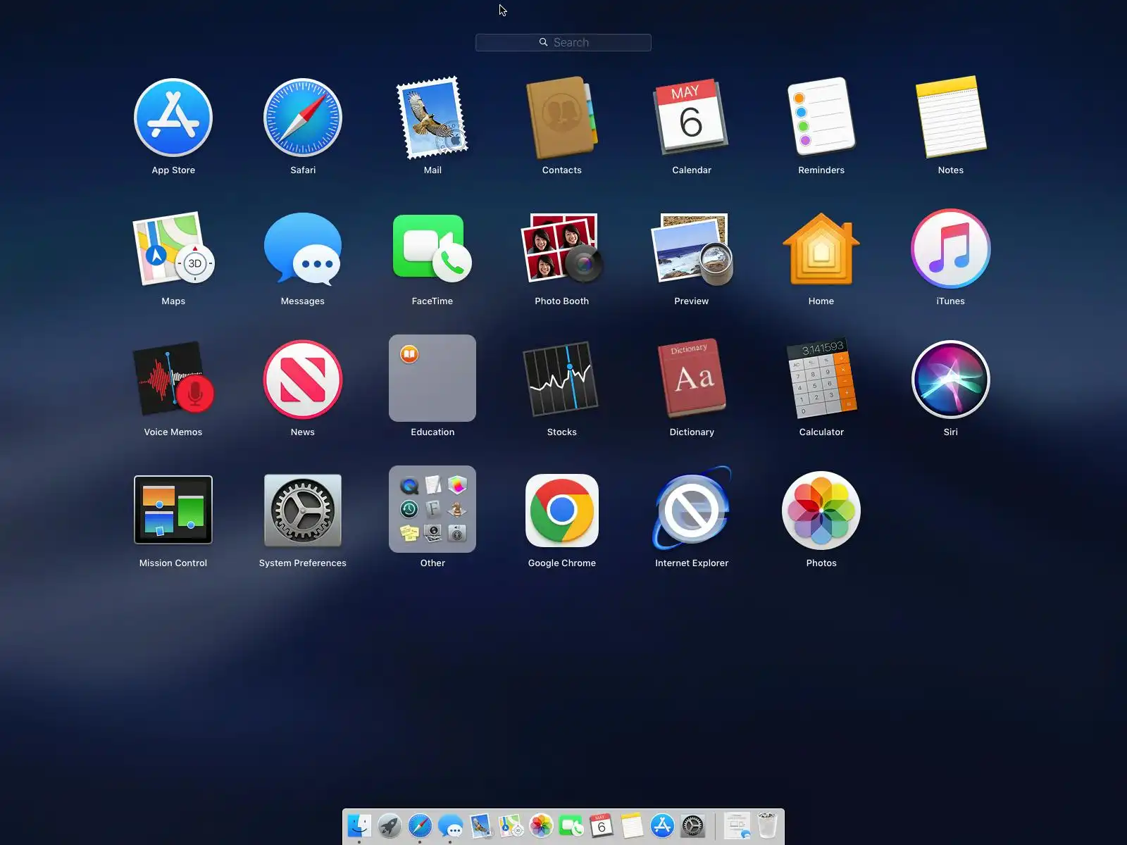
Task: Open the Mail app in Launchpad grid
Action: tap(432, 118)
